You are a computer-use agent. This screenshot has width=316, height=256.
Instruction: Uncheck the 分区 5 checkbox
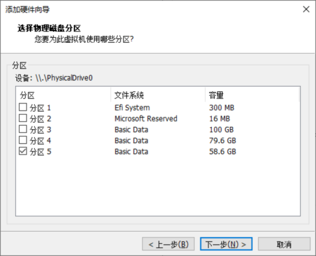(23, 151)
